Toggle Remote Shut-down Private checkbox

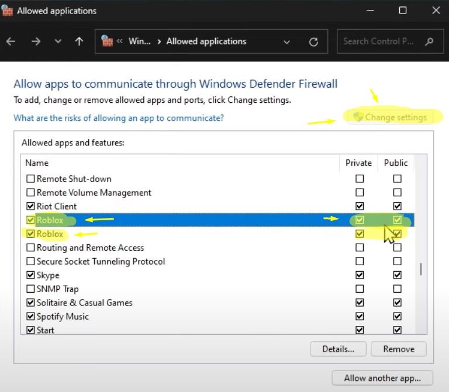360,179
